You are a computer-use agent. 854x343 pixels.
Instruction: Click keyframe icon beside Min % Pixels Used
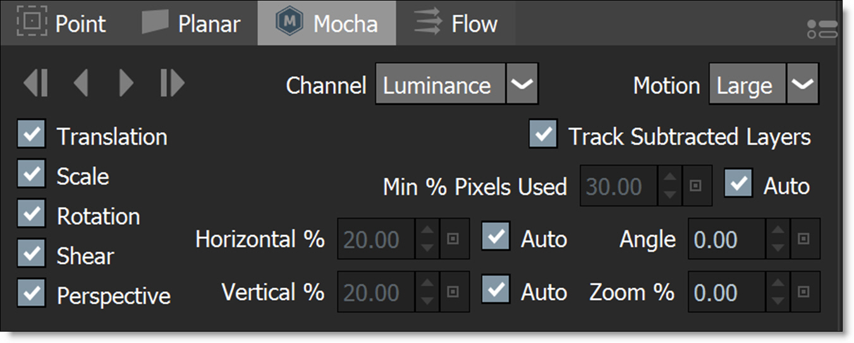pos(696,186)
